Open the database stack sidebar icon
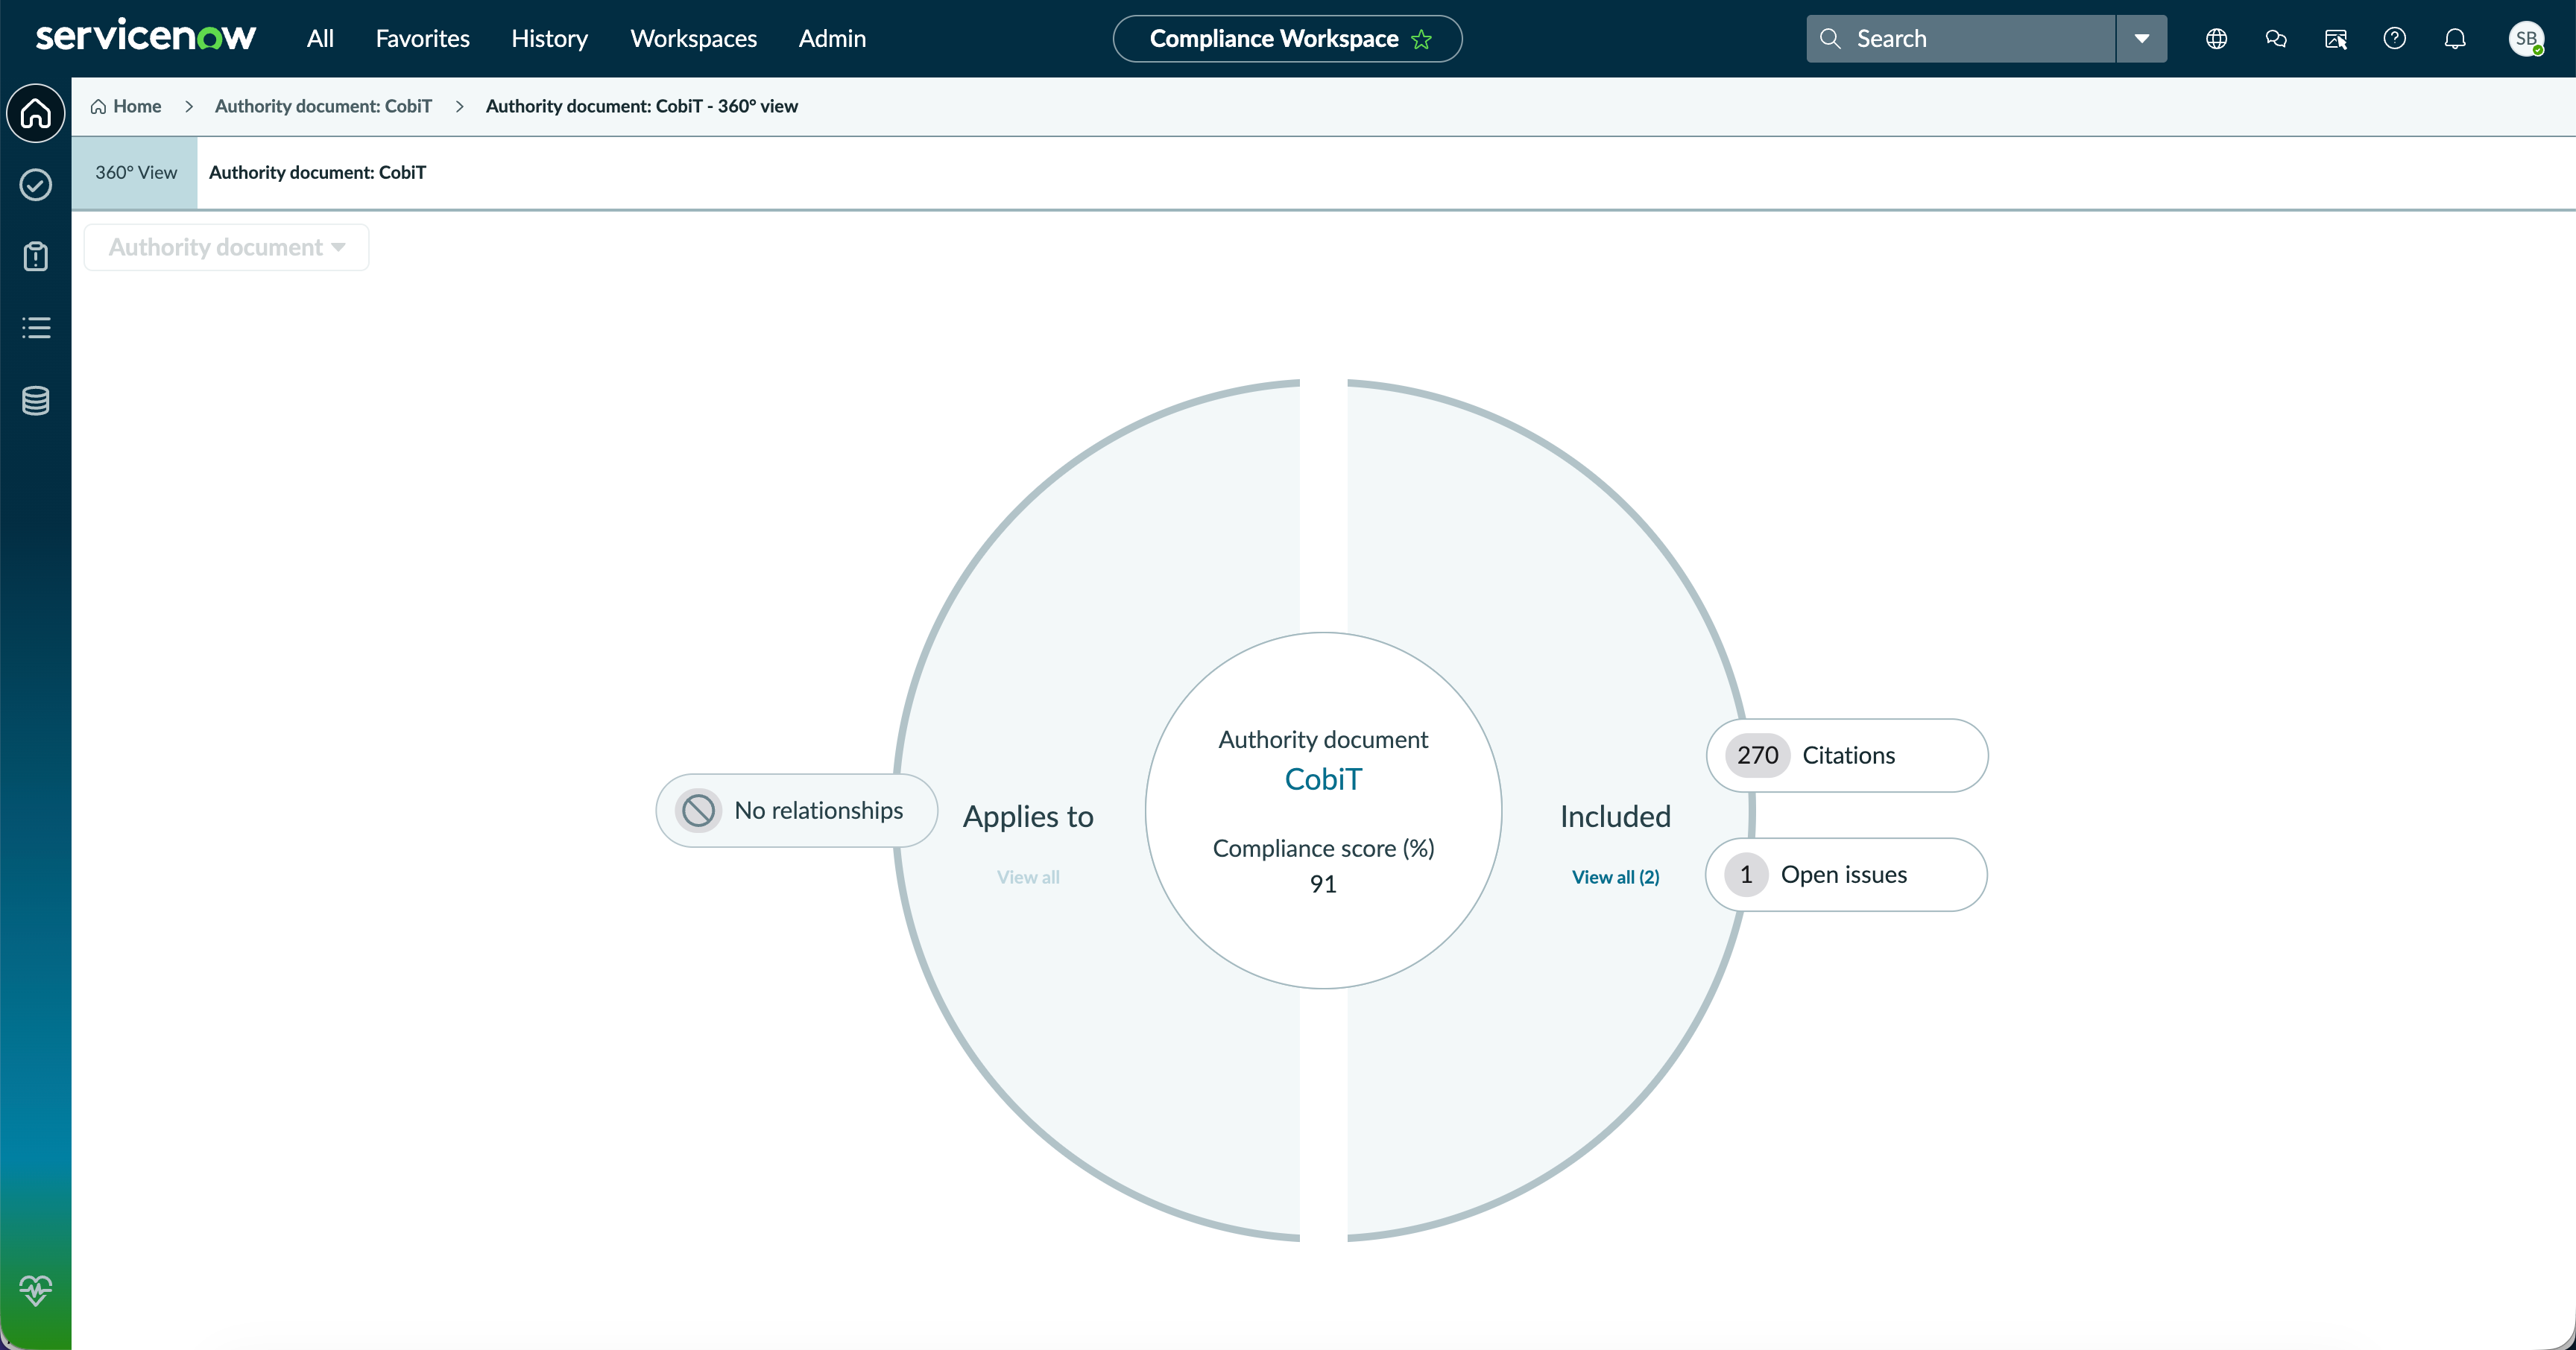Viewport: 2576px width, 1350px height. [36, 401]
